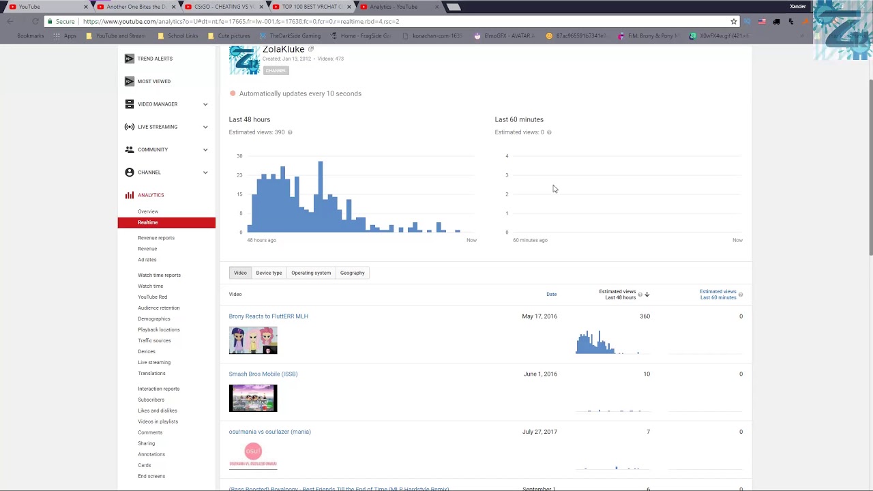The image size is (873, 491).
Task: Click the osu!mania video thumbnail
Action: click(x=253, y=456)
